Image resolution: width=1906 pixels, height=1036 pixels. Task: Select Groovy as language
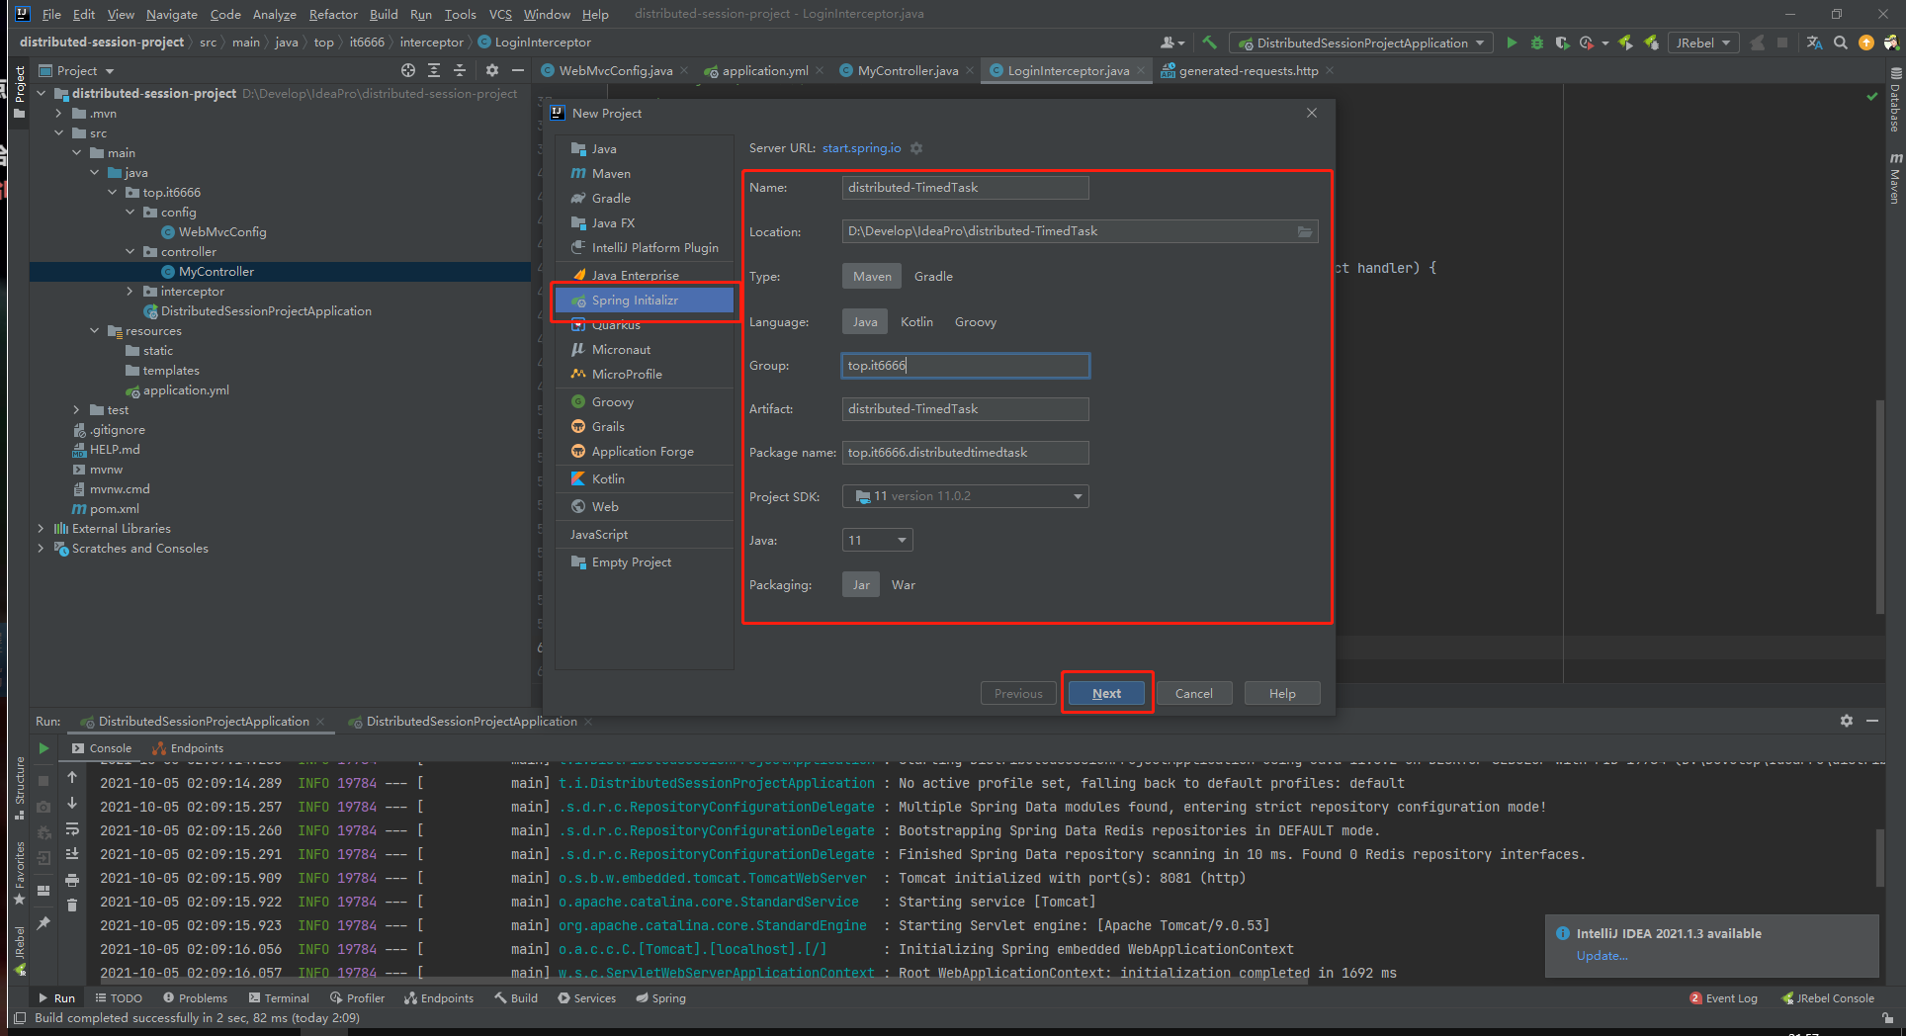coord(976,322)
